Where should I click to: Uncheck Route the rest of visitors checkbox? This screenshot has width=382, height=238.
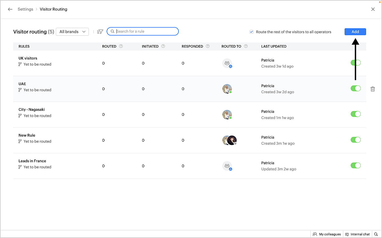[x=251, y=32]
